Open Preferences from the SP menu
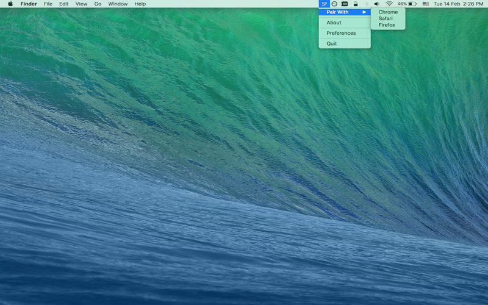The height and width of the screenshot is (305, 488). [345, 33]
